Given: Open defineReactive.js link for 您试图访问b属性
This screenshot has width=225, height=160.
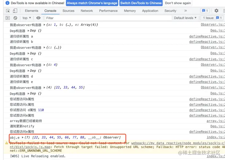Looking at the screenshot, I should [x=207, y=99].
